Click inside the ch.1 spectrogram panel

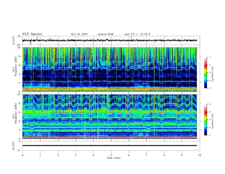click(x=109, y=69)
